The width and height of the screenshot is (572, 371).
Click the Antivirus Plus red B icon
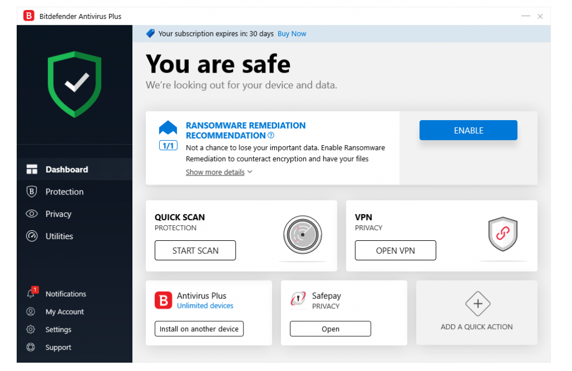(x=164, y=300)
